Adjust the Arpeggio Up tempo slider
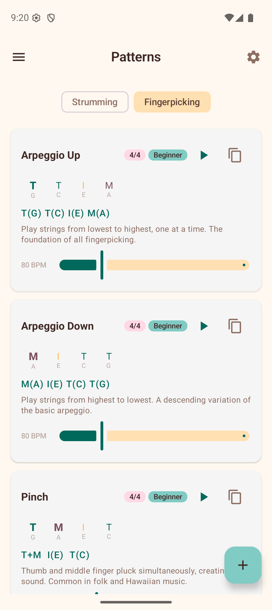Viewport: 272px width, 610px height. [x=102, y=265]
